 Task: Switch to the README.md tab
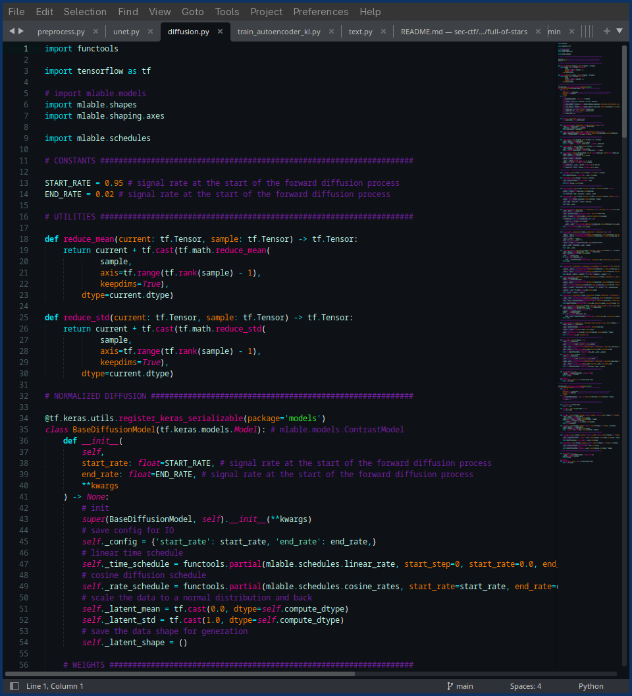coord(463,31)
